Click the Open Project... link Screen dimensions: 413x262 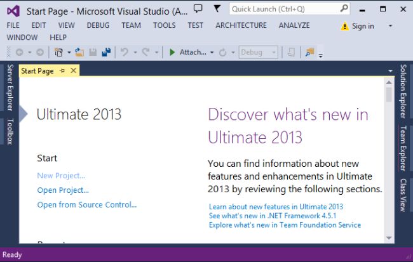(x=63, y=190)
